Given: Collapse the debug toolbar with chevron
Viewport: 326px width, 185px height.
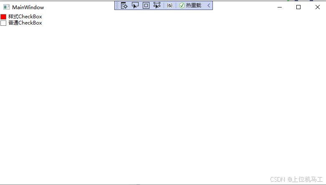Looking at the screenshot, I should [209, 5].
